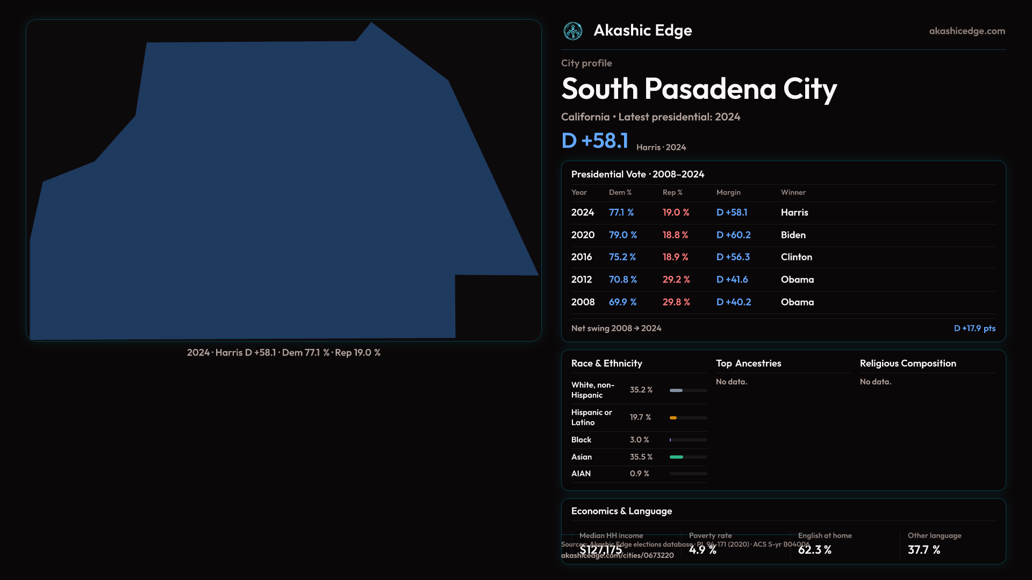Click the Akashic Edge logo icon
The height and width of the screenshot is (580, 1032).
tap(573, 31)
